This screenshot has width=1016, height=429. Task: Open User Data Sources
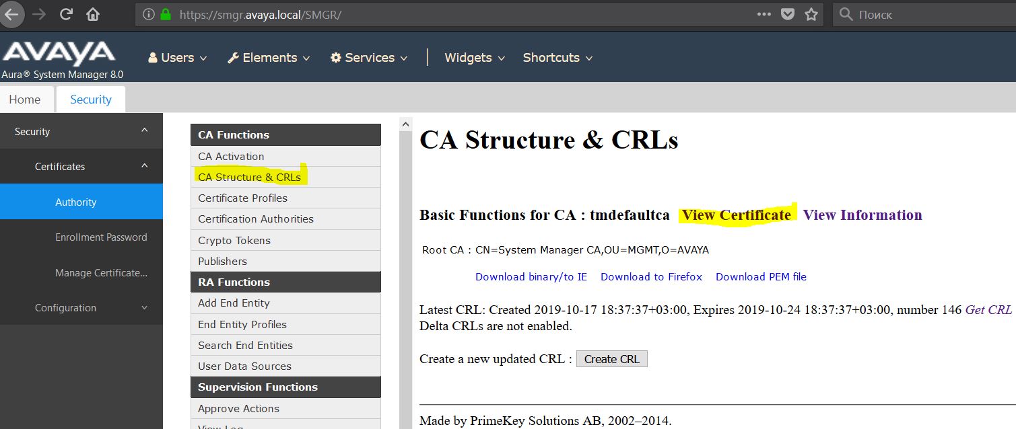pos(285,366)
